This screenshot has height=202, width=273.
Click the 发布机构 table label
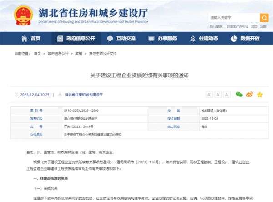(36, 119)
